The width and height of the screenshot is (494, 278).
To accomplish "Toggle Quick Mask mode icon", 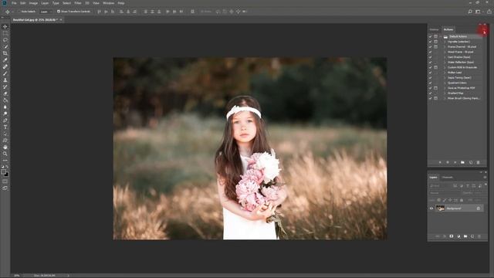I will 5,181.
